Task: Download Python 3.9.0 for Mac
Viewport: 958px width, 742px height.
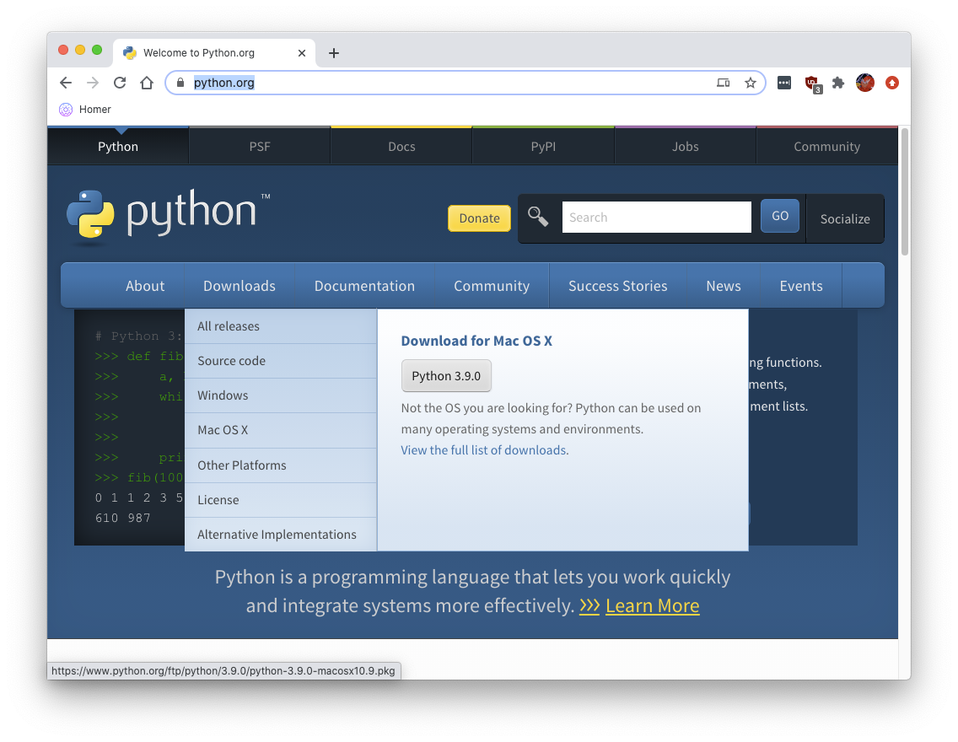Action: click(x=446, y=375)
